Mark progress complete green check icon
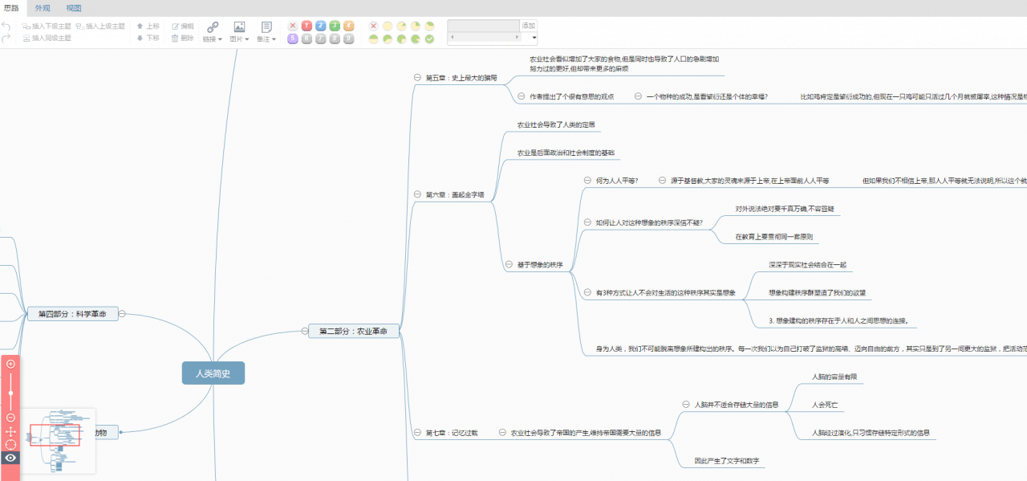1027x481 pixels. pyautogui.click(x=429, y=39)
